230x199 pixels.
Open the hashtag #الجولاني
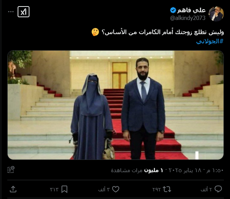(210, 41)
